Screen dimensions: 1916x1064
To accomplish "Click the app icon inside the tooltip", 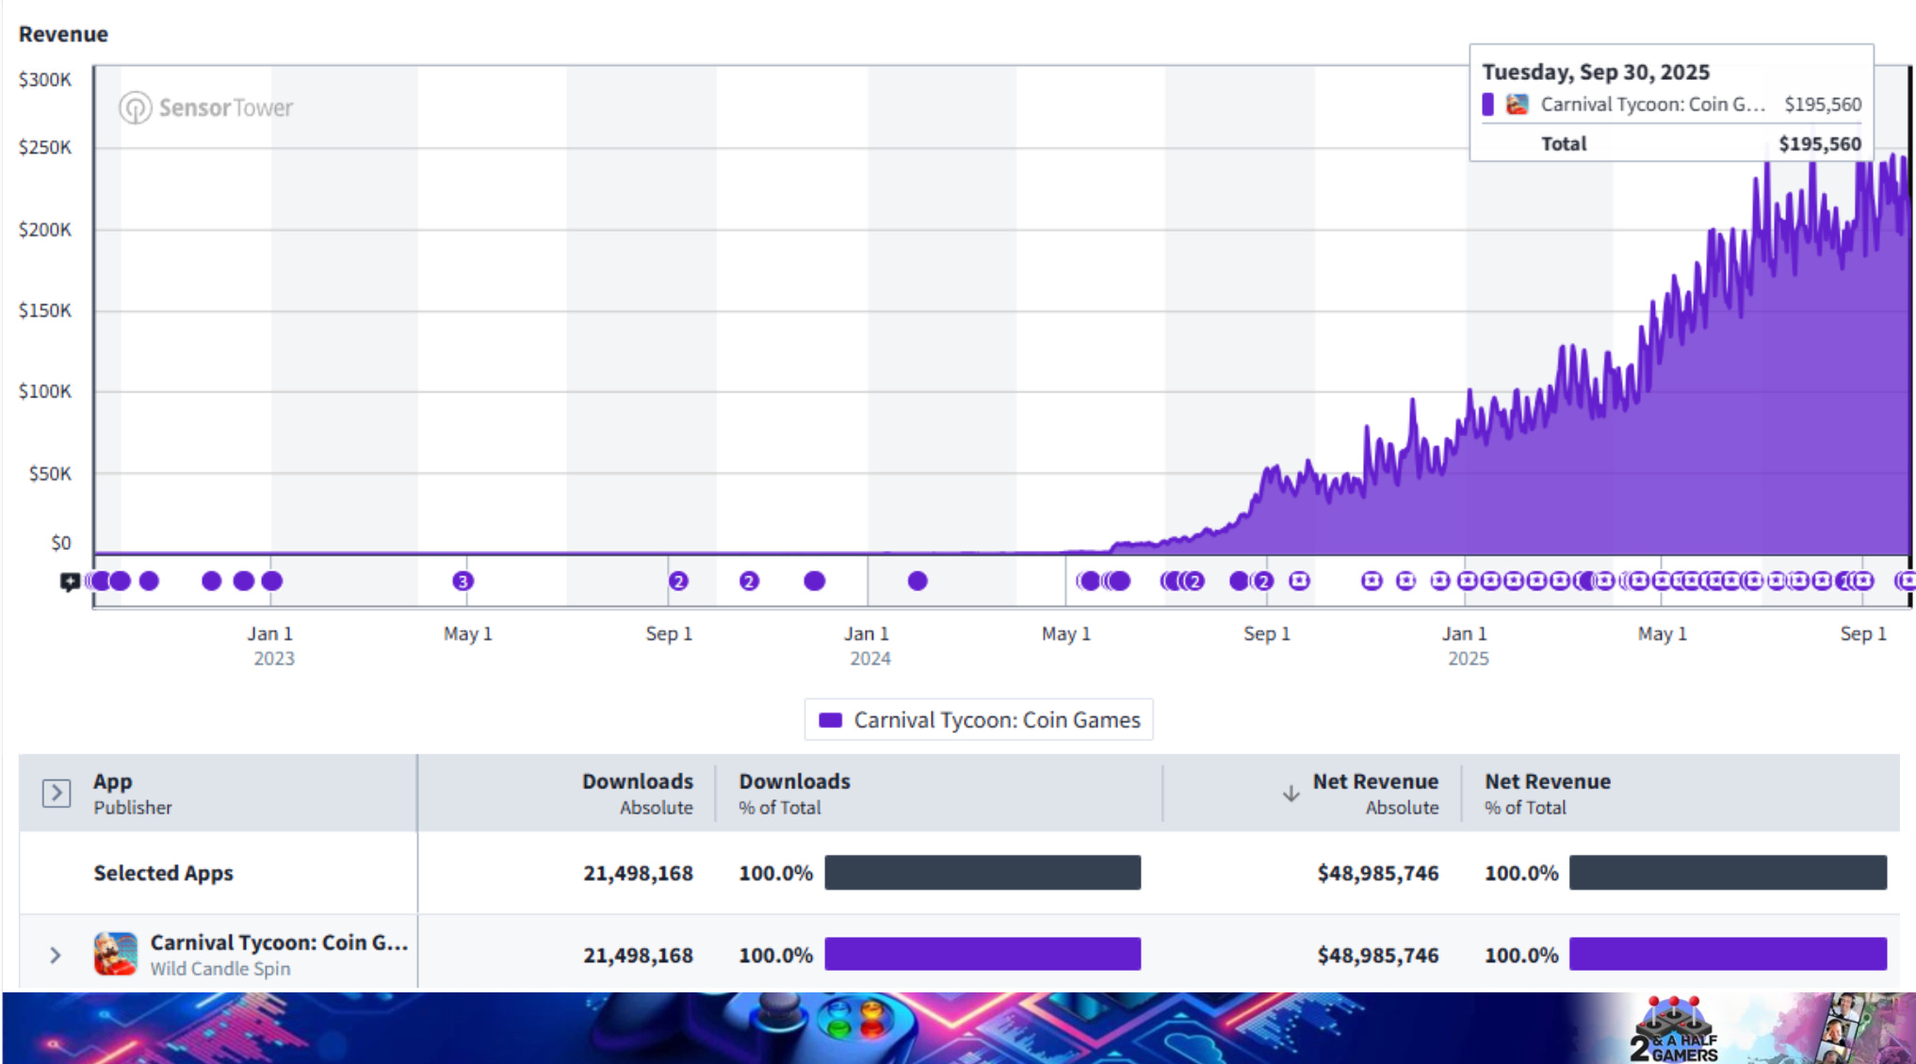I will pyautogui.click(x=1517, y=105).
